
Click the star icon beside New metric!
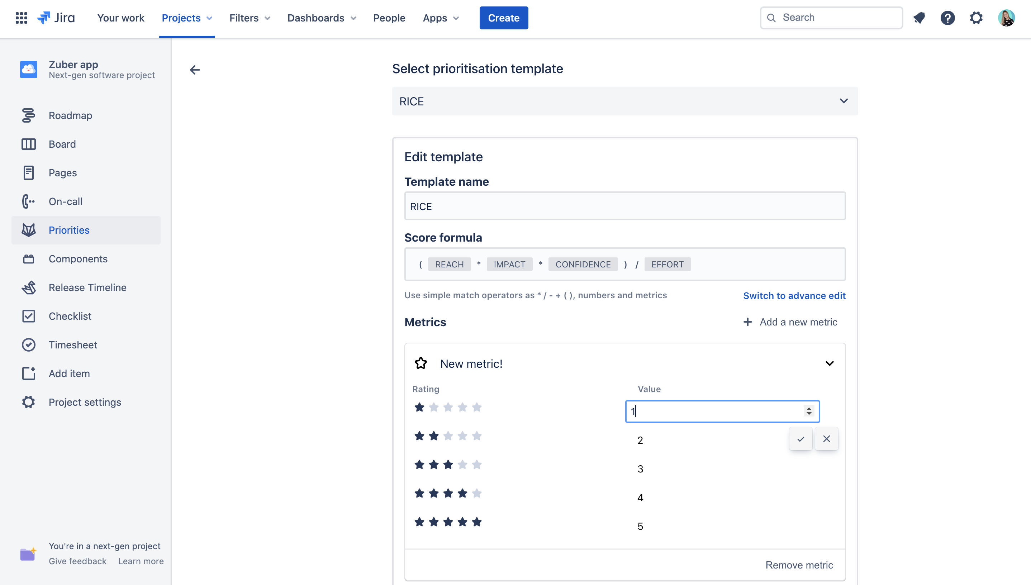click(x=421, y=363)
